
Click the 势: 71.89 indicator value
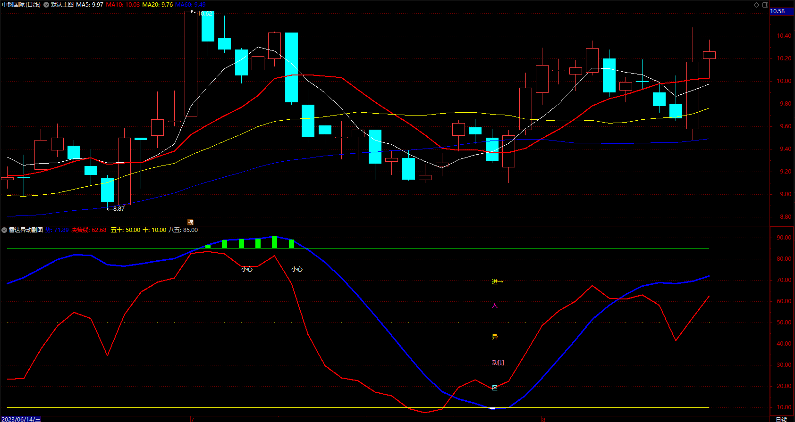point(57,230)
